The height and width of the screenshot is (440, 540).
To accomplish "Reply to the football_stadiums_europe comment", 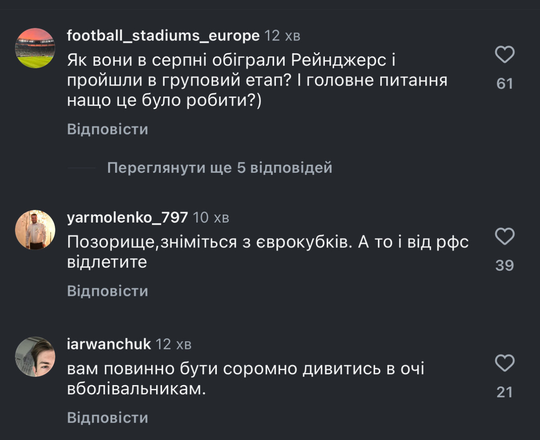I will [108, 129].
